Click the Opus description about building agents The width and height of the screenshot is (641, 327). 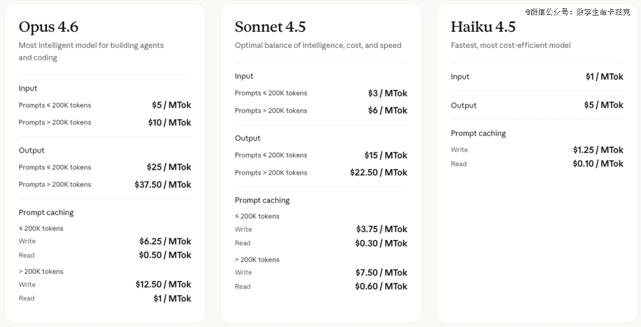91,51
